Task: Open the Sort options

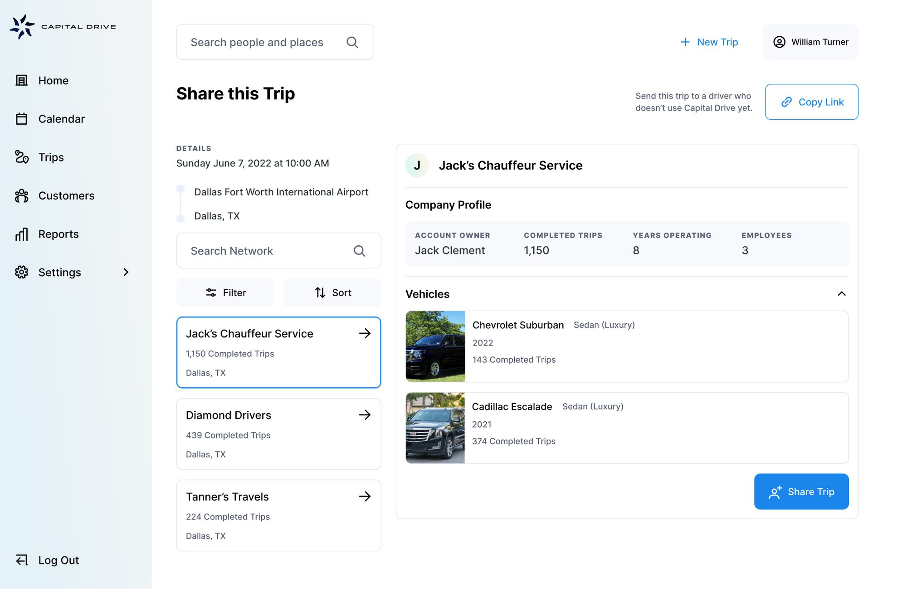Action: tap(332, 292)
